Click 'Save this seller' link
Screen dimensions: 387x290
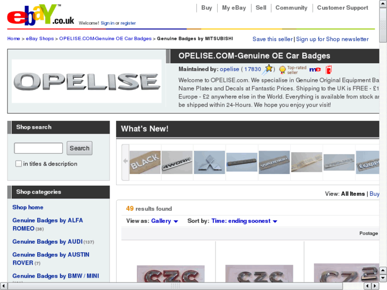273,39
